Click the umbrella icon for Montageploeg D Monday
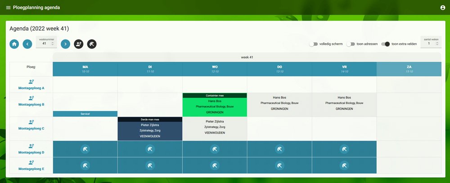 tap(85, 149)
